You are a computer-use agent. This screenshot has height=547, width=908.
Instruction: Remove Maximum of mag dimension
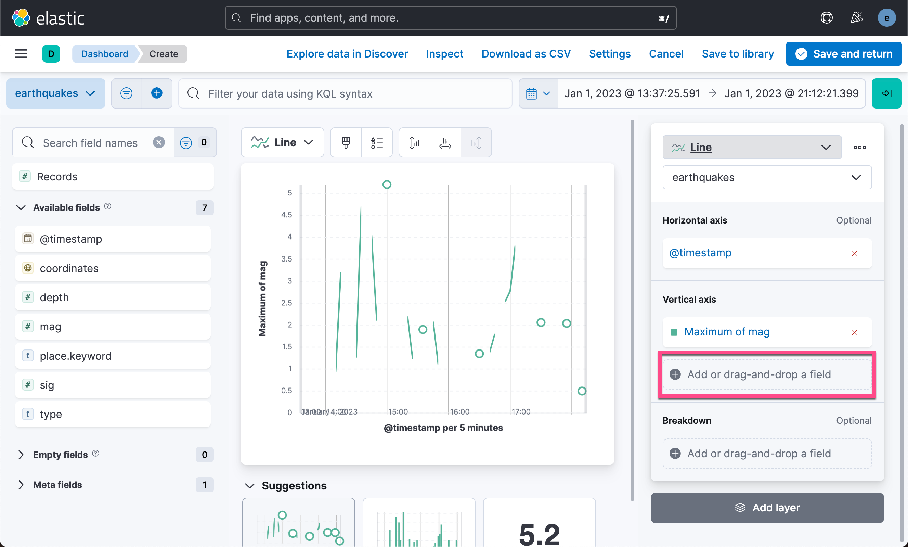tap(854, 332)
